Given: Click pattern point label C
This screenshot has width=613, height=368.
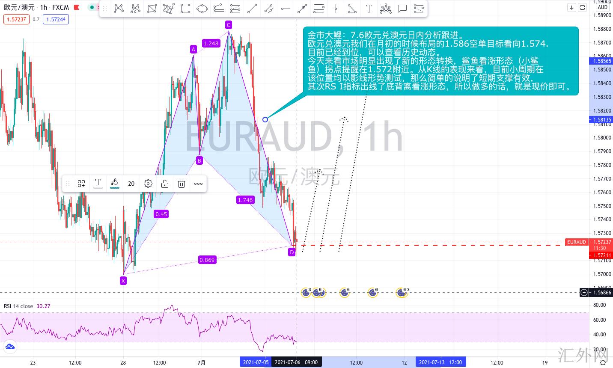Looking at the screenshot, I should click(229, 24).
